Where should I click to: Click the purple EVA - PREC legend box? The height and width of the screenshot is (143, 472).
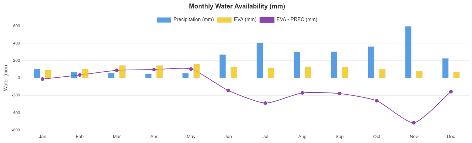(x=267, y=20)
